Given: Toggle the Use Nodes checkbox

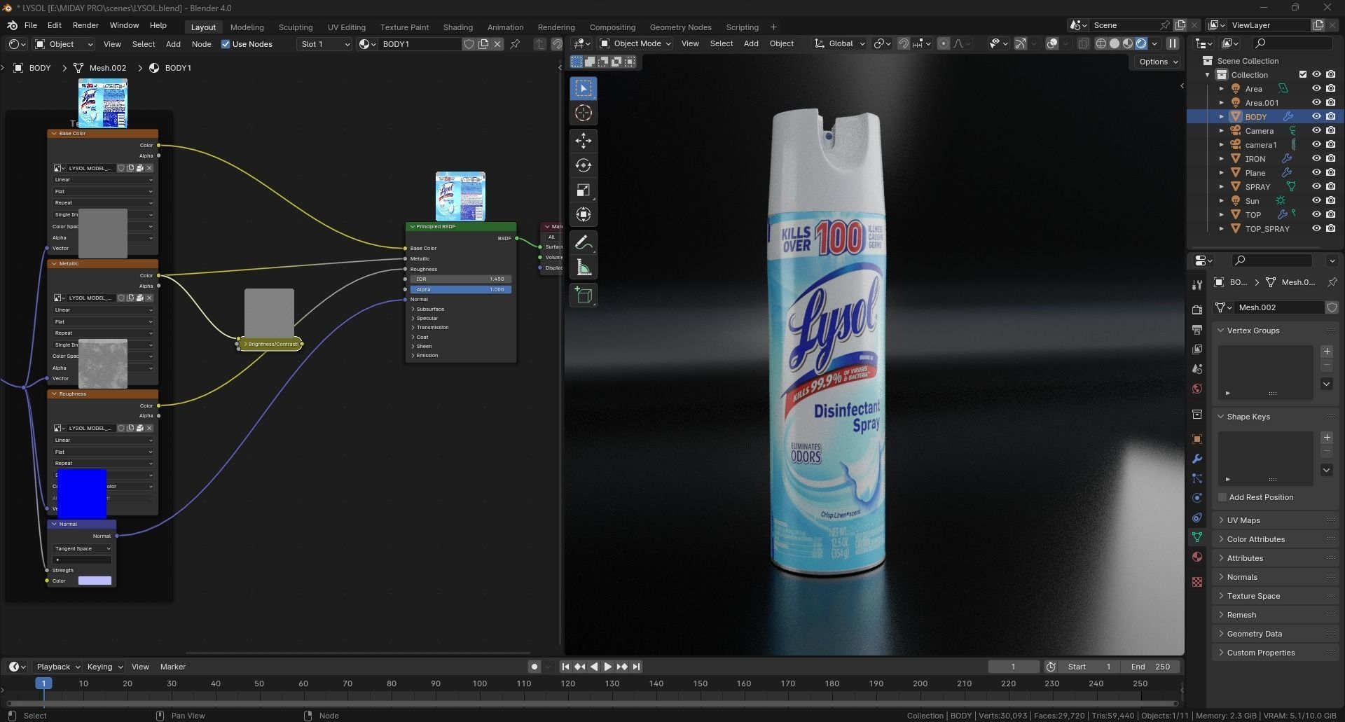Looking at the screenshot, I should click(x=226, y=44).
